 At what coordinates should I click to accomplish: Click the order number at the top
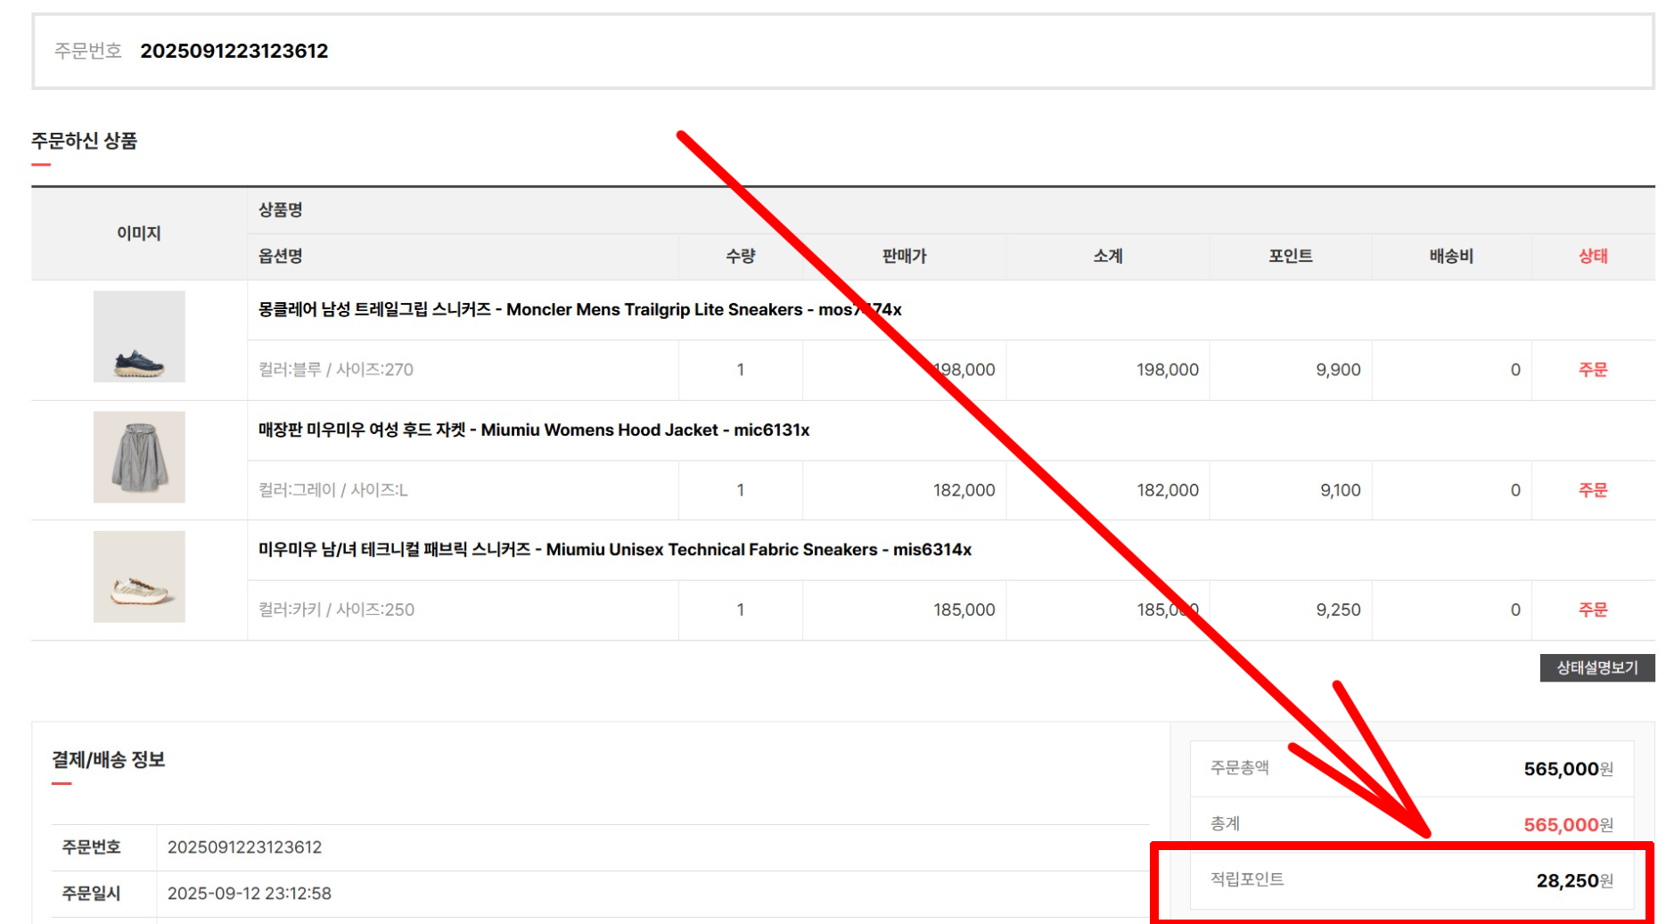click(234, 52)
